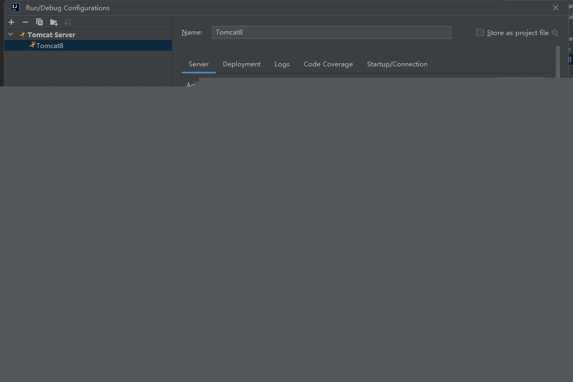Focus the Name field containing Tomcat8

click(331, 32)
